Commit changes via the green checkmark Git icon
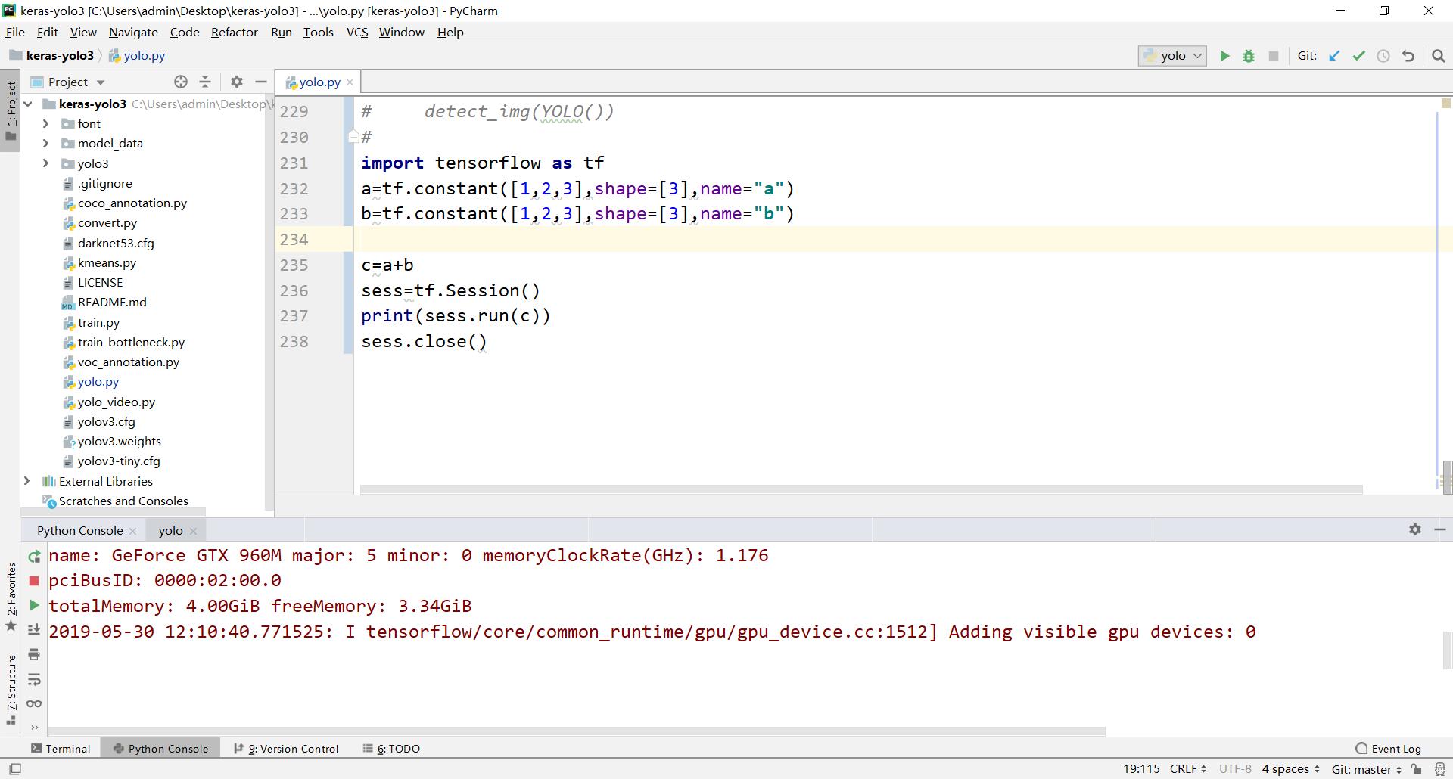The width and height of the screenshot is (1453, 779). (1360, 55)
